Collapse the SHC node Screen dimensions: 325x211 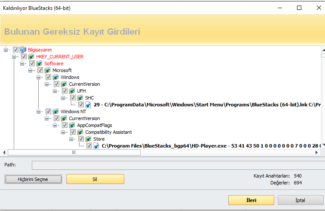click(x=63, y=98)
